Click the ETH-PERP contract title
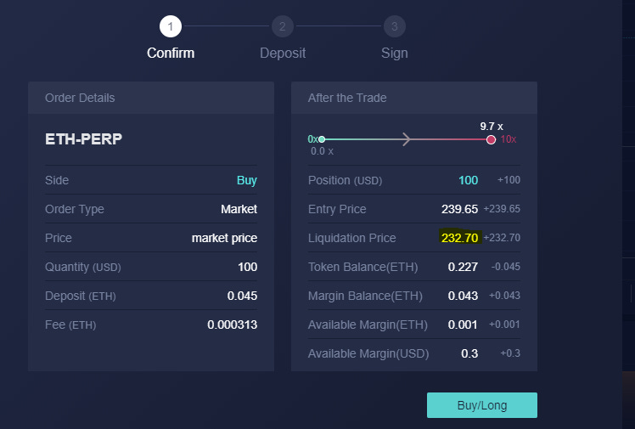635x429 pixels. point(83,139)
